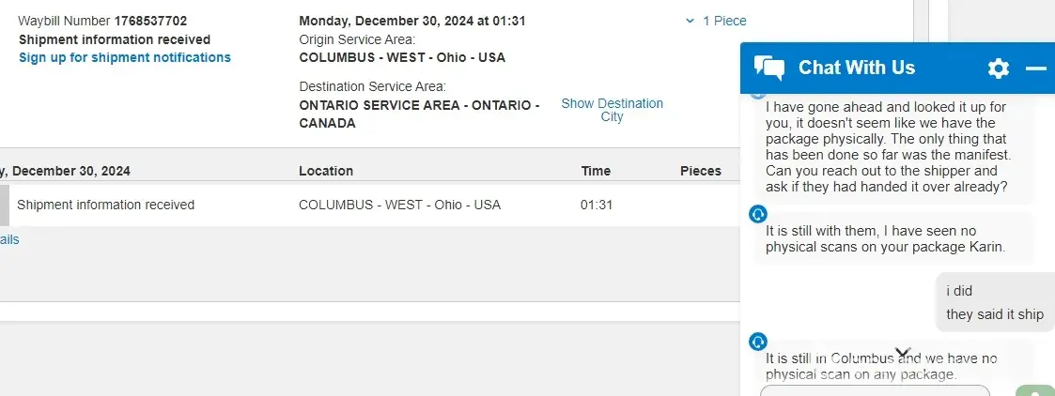Image resolution: width=1055 pixels, height=396 pixels.
Task: Focus the chat message input box
Action: coord(875,390)
